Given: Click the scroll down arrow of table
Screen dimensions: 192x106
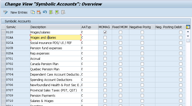Looking at the screenshot, I should coord(188,36).
